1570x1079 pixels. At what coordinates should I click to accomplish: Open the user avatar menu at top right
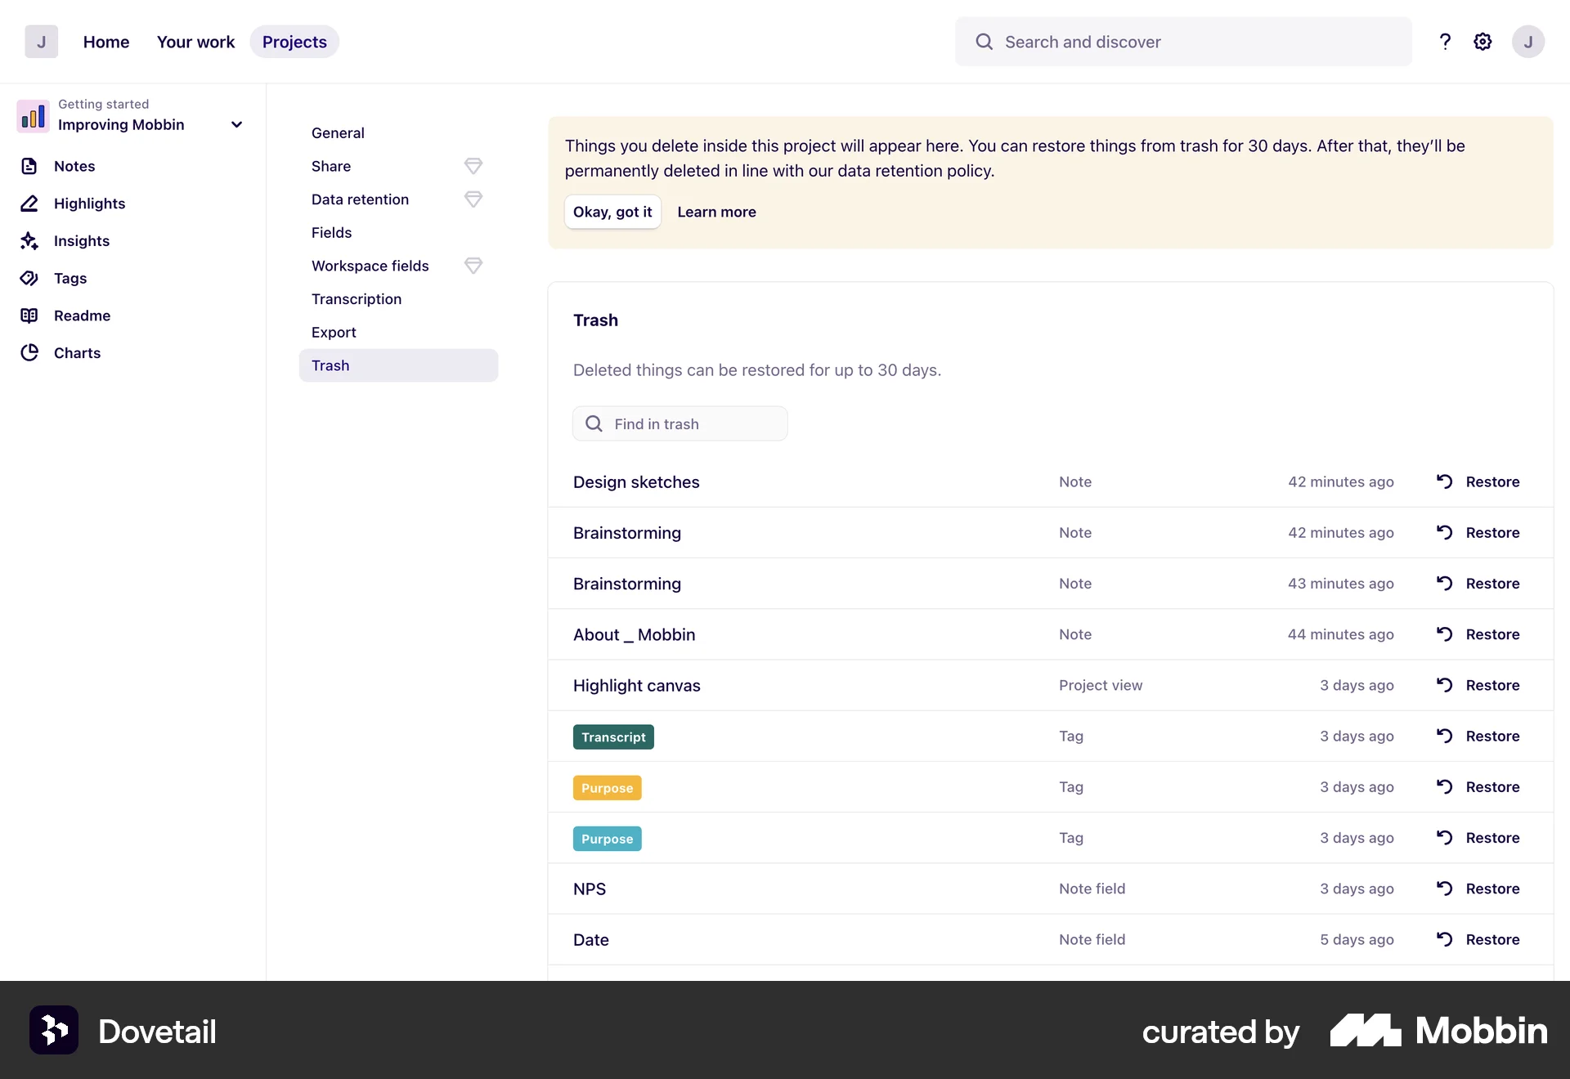1527,42
